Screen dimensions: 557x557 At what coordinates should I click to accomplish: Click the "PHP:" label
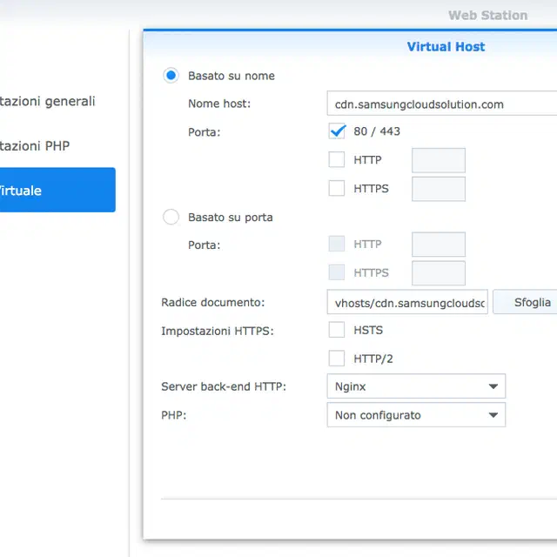(174, 415)
